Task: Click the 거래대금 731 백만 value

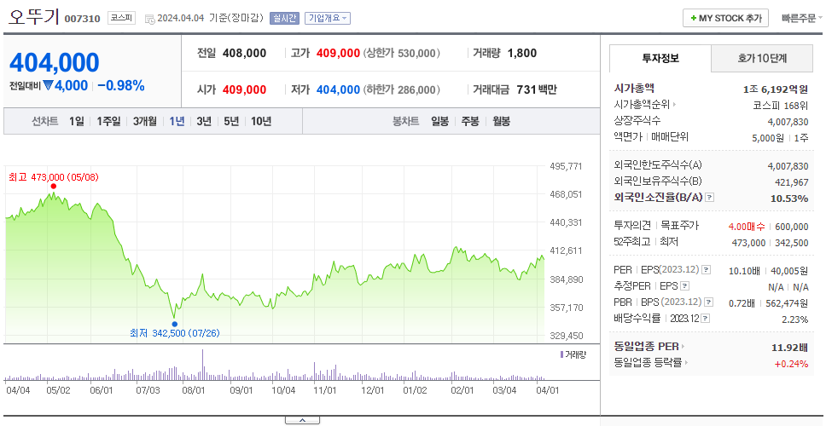Action: pos(537,90)
